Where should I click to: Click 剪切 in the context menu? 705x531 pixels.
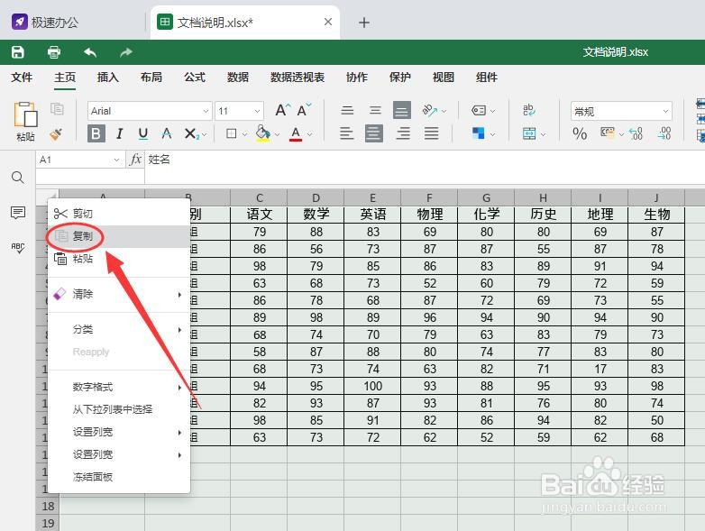pyautogui.click(x=119, y=214)
